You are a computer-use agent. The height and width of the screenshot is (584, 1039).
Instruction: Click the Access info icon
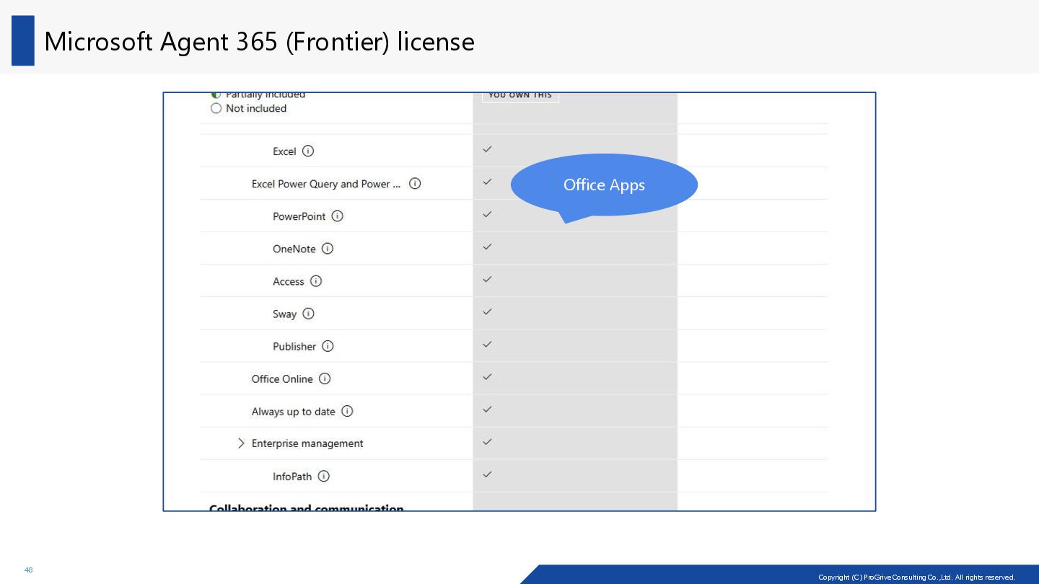(315, 281)
